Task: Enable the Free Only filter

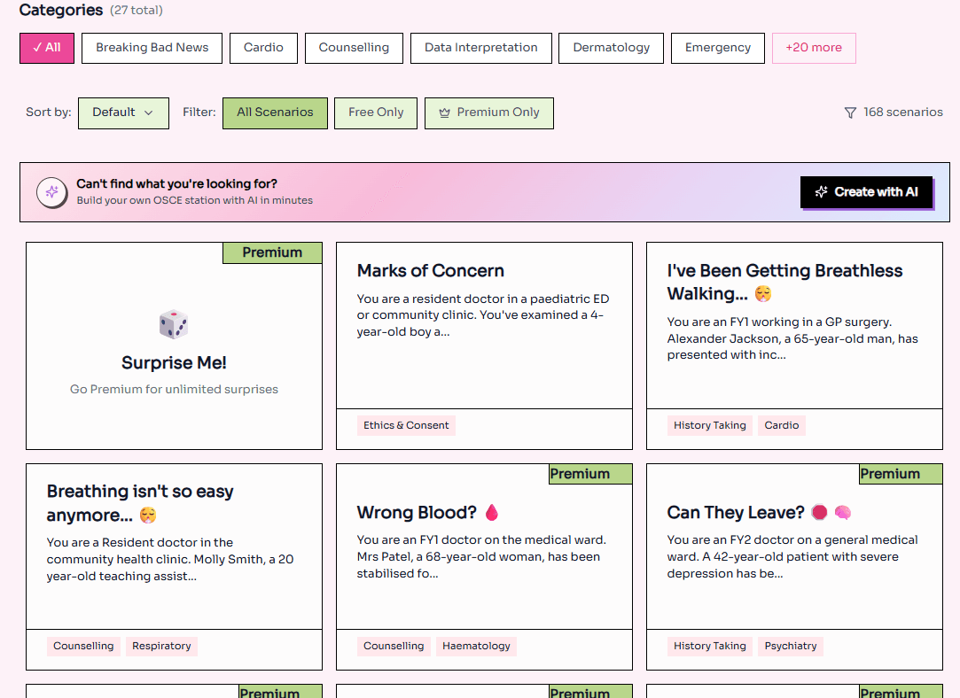Action: point(376,112)
